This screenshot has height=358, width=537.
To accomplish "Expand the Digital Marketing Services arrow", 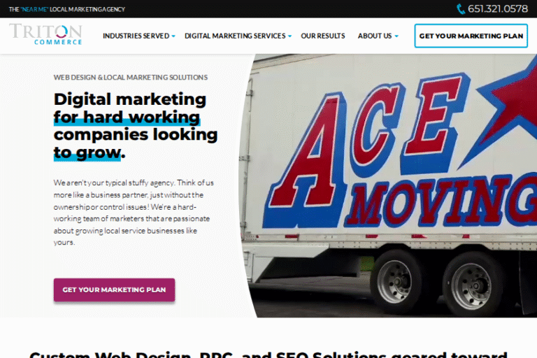I will tap(289, 36).
